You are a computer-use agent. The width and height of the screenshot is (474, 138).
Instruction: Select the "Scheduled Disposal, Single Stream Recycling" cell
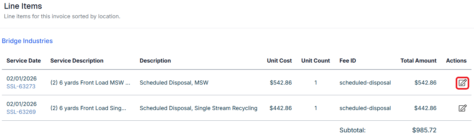pyautogui.click(x=198, y=108)
